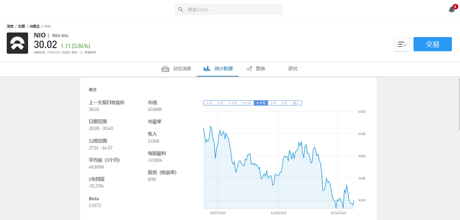
Task: Click the Nio Inc. company name
Action: pos(60,35)
